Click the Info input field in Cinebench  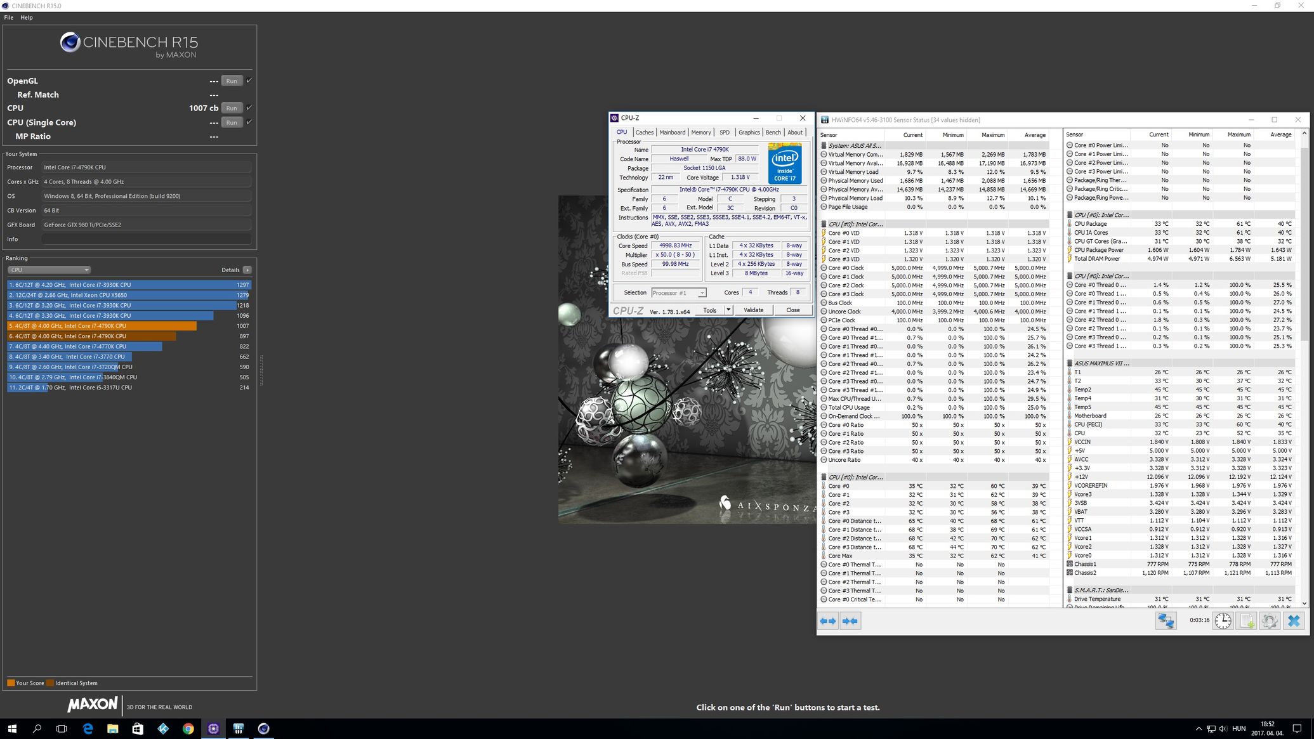(146, 239)
